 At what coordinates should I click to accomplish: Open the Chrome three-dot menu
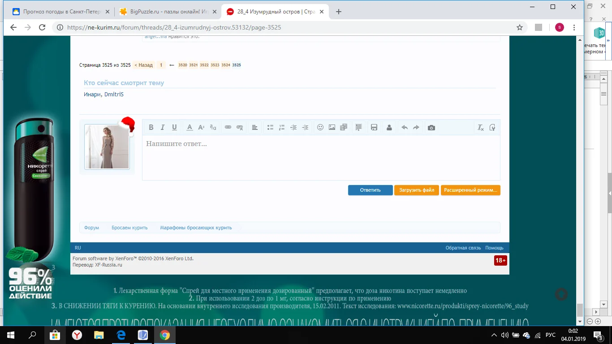tap(575, 27)
